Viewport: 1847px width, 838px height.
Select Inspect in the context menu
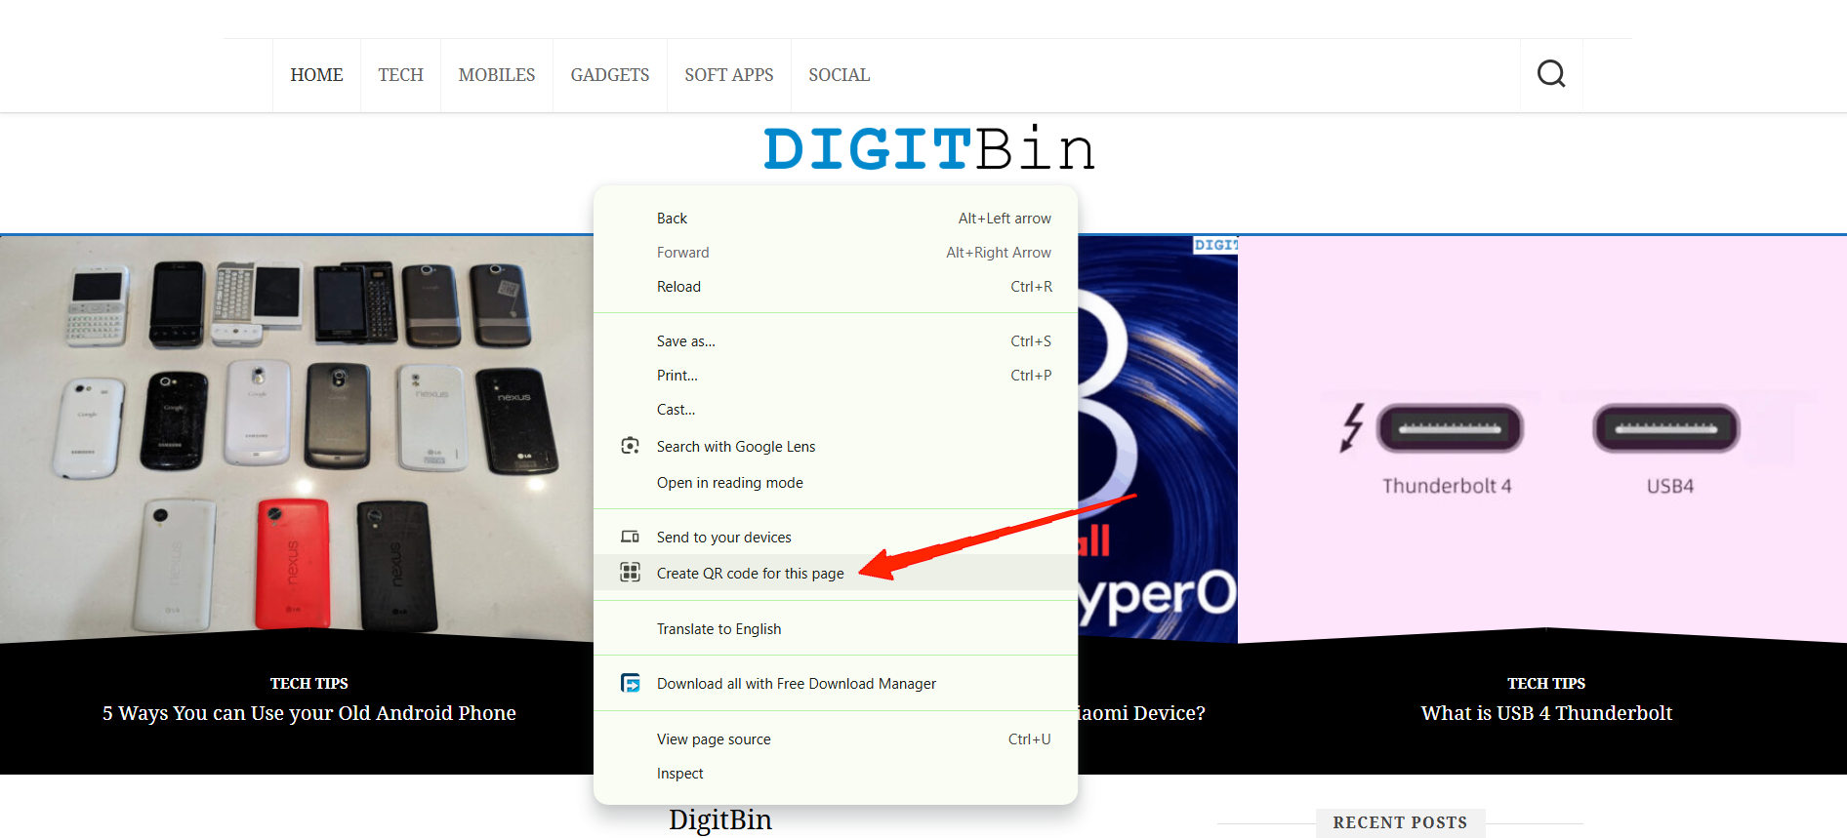click(836, 774)
